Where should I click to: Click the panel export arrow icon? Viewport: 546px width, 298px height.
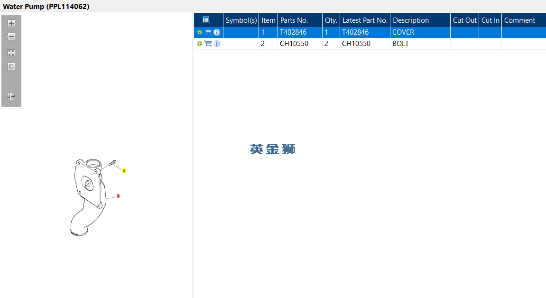[11, 96]
